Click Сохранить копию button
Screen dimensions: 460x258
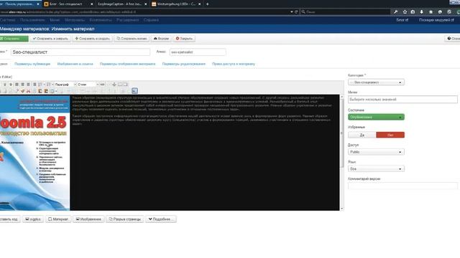tap(132, 39)
